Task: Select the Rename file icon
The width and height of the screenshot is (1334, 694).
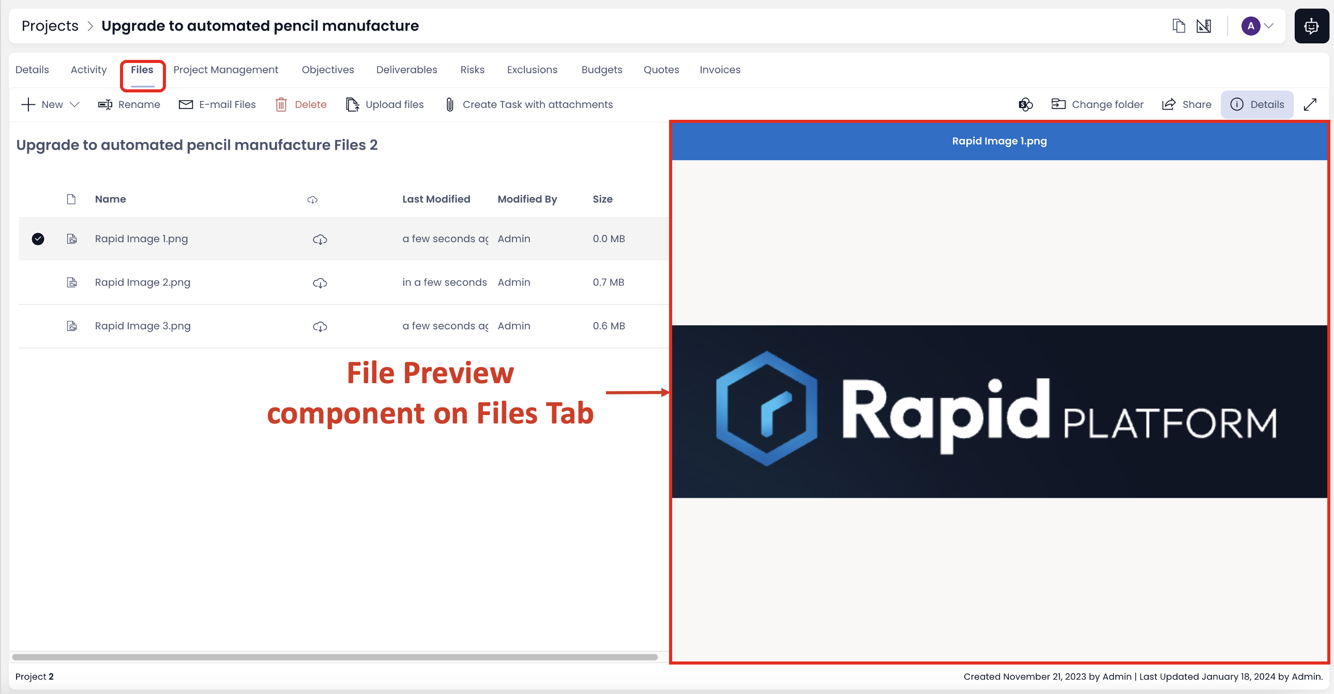Action: 105,105
